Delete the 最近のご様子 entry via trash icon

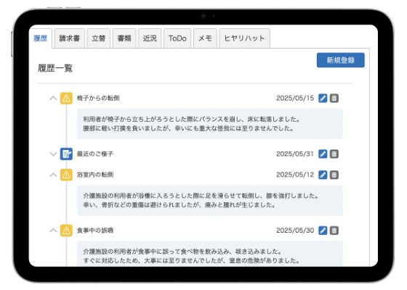click(x=334, y=154)
